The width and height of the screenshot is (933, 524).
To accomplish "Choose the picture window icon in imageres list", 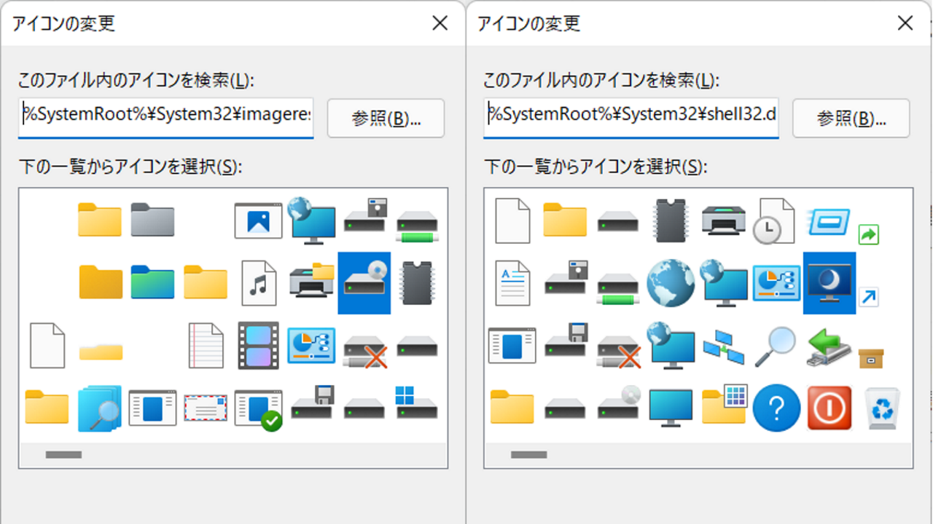I will pos(258,221).
